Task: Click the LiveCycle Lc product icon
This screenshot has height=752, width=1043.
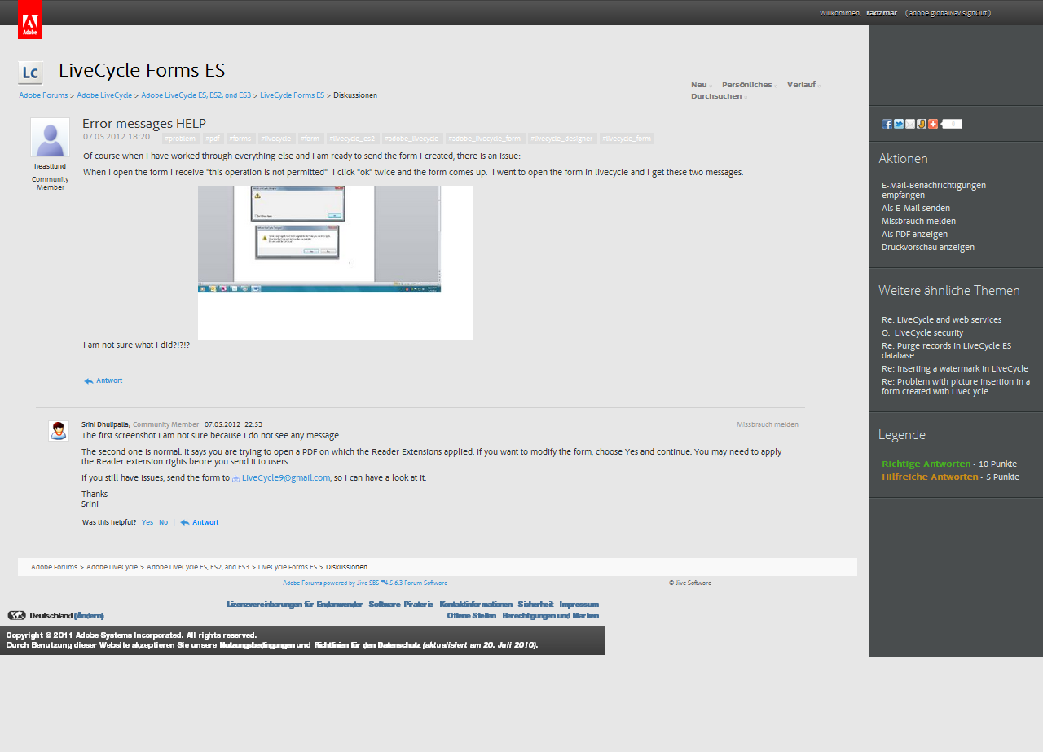Action: tap(30, 73)
